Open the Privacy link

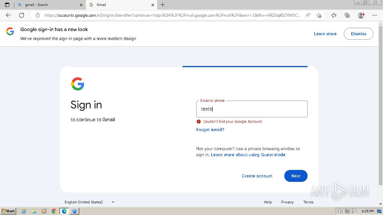click(287, 202)
